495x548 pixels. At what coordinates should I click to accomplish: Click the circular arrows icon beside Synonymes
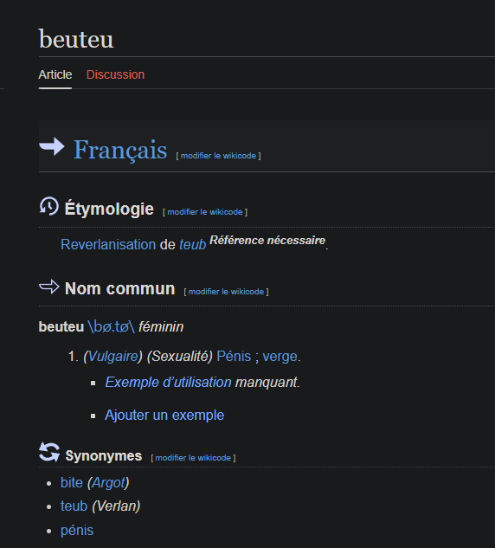click(49, 452)
